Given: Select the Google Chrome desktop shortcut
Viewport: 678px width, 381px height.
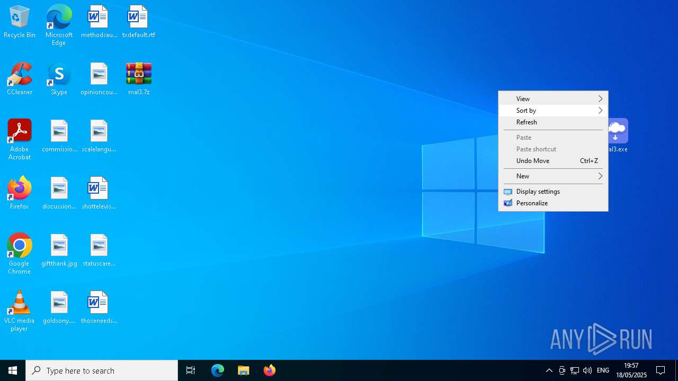Looking at the screenshot, I should tap(20, 253).
